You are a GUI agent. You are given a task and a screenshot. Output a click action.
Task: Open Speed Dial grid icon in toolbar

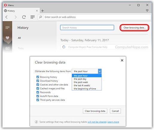33,17
